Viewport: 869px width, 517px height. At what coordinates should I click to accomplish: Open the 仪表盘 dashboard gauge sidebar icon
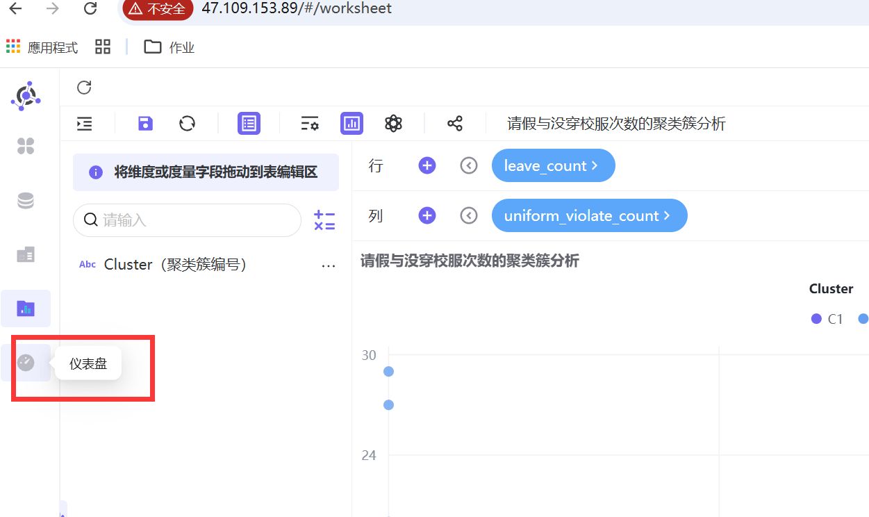click(26, 362)
